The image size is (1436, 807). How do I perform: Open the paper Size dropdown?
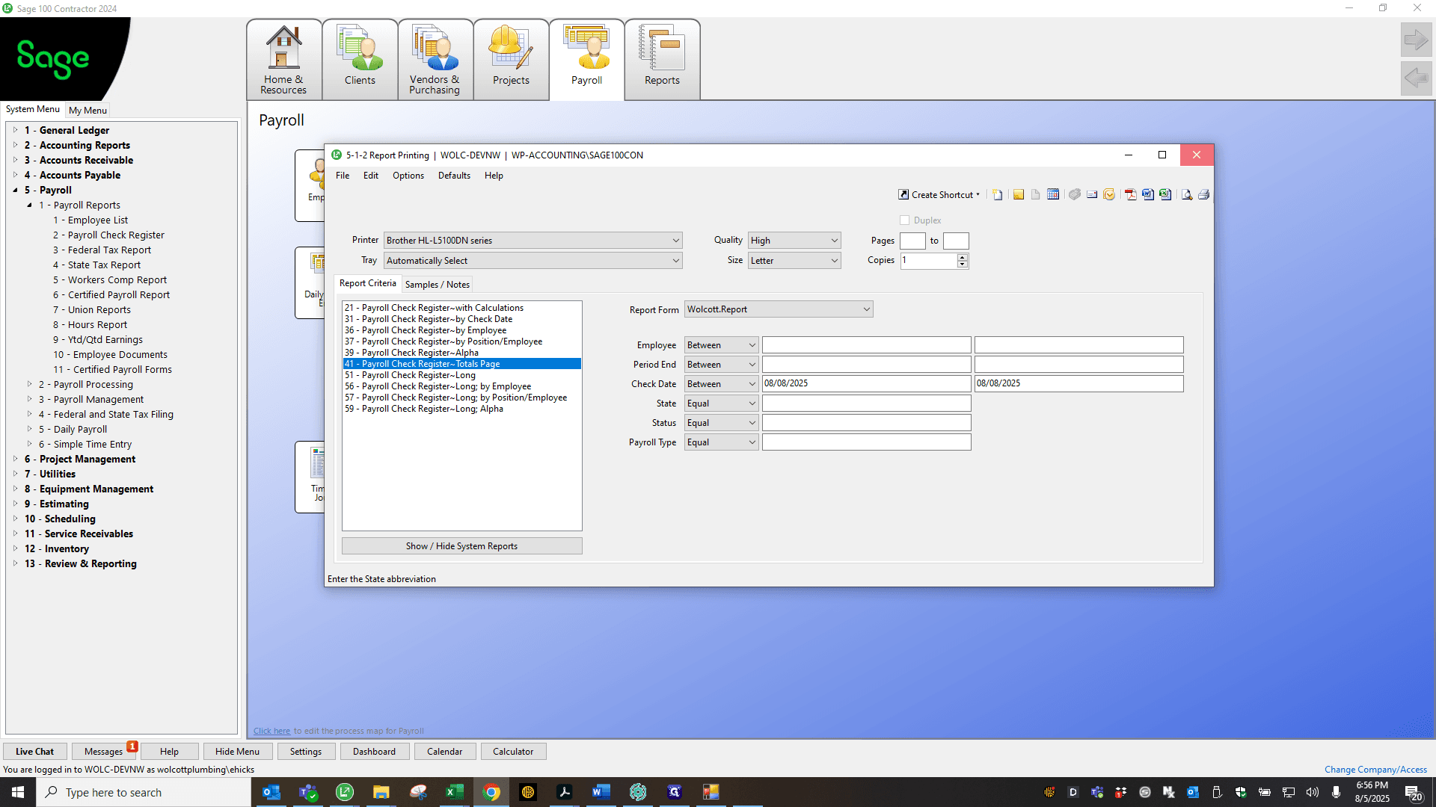pyautogui.click(x=794, y=261)
